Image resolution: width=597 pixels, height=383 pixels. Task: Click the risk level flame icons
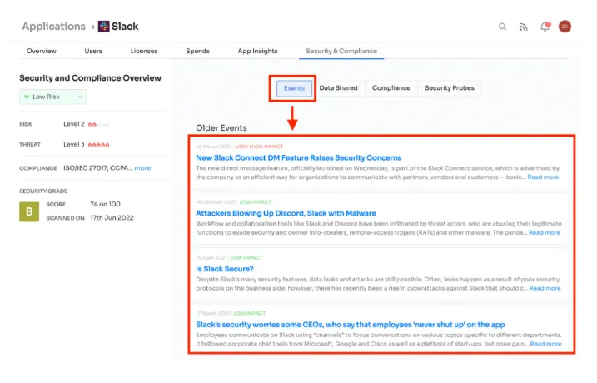pyautogui.click(x=98, y=125)
